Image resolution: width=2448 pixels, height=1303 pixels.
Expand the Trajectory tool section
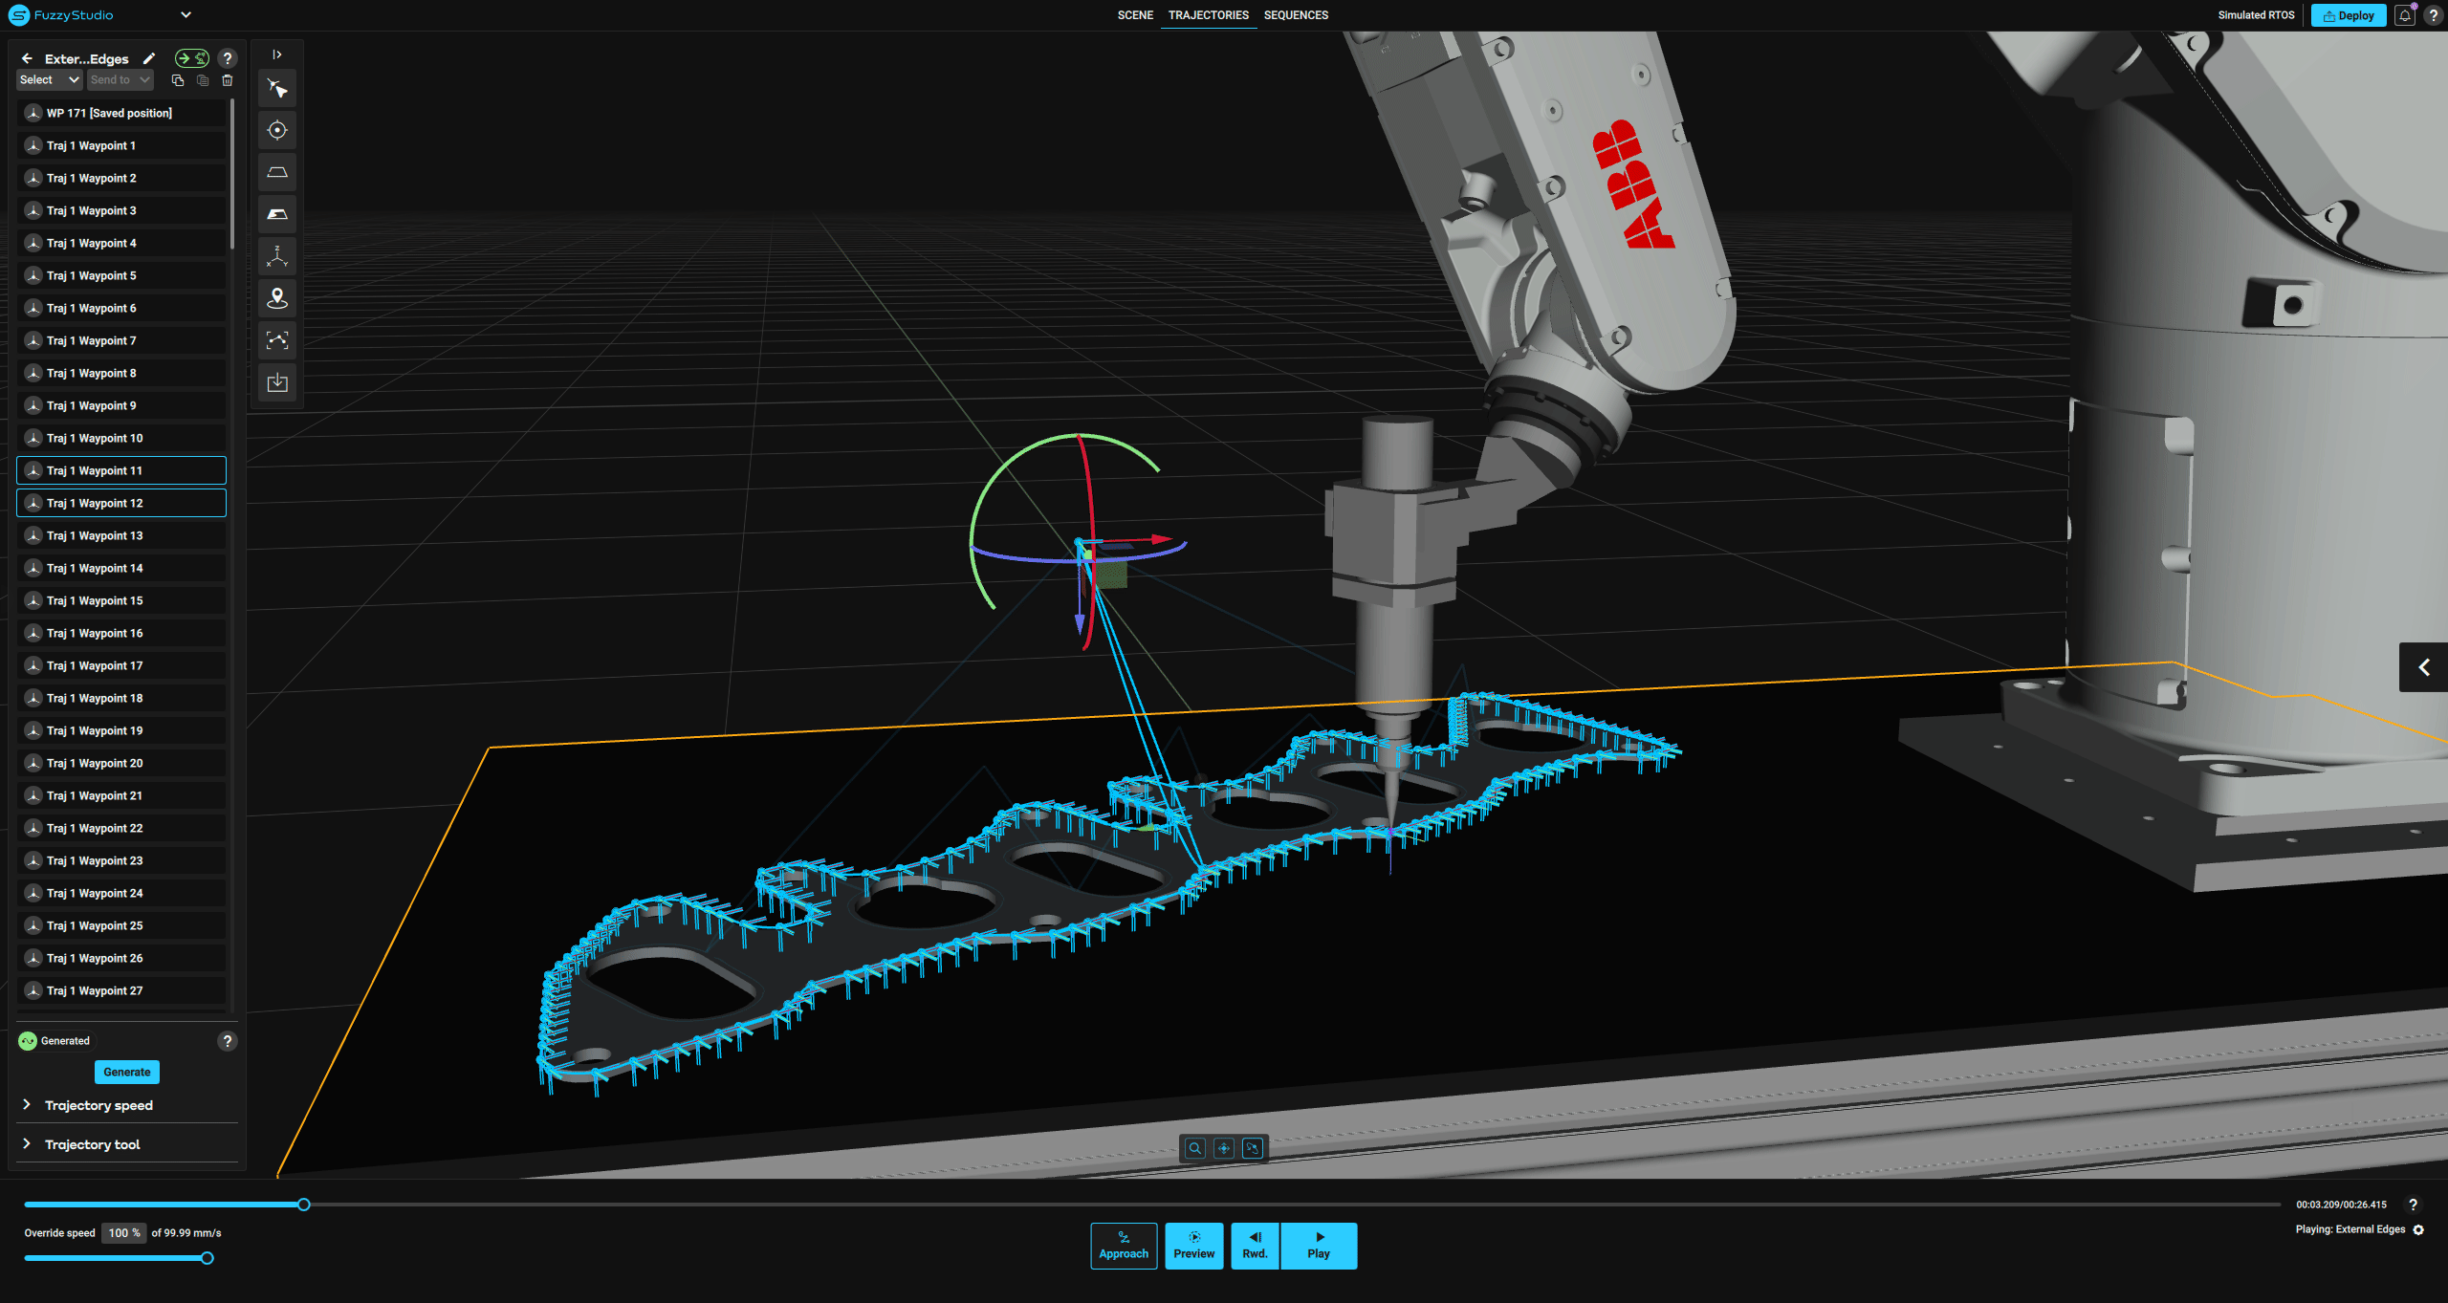tap(92, 1144)
